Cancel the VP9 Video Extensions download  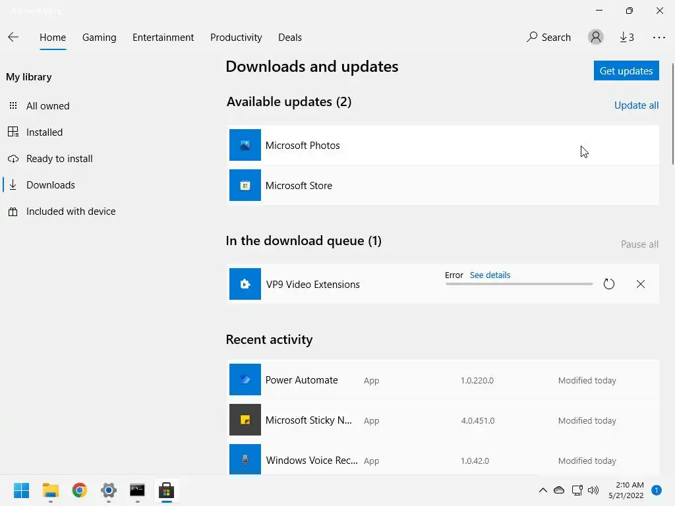point(641,284)
